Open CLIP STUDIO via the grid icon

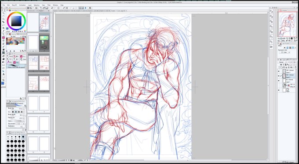pos(28,8)
